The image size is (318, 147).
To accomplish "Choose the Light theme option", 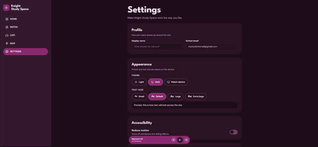I will [139, 82].
